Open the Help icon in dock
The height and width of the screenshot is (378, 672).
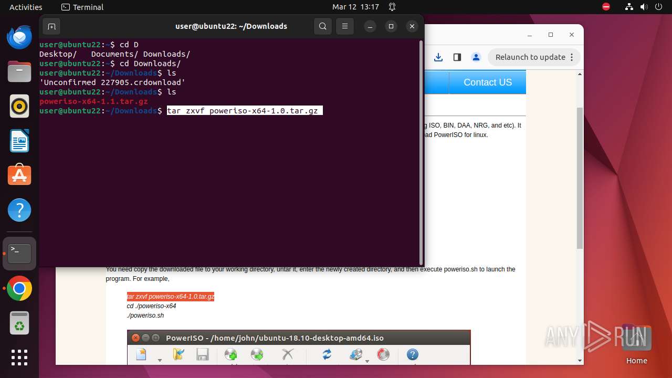(19, 210)
